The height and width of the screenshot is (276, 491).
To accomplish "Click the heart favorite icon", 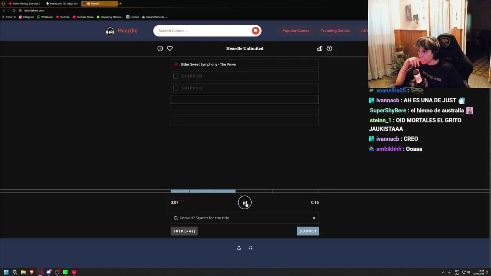I will (170, 48).
